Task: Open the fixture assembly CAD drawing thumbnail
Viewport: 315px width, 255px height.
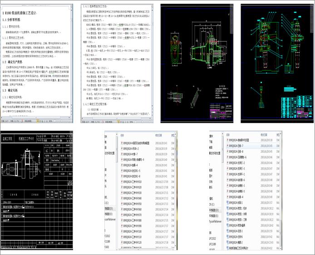Action: click(277, 63)
